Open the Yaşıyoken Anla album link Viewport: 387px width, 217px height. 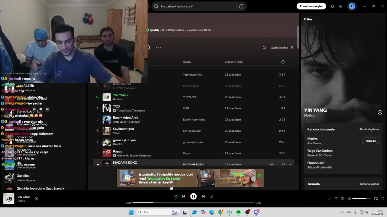tap(193, 74)
